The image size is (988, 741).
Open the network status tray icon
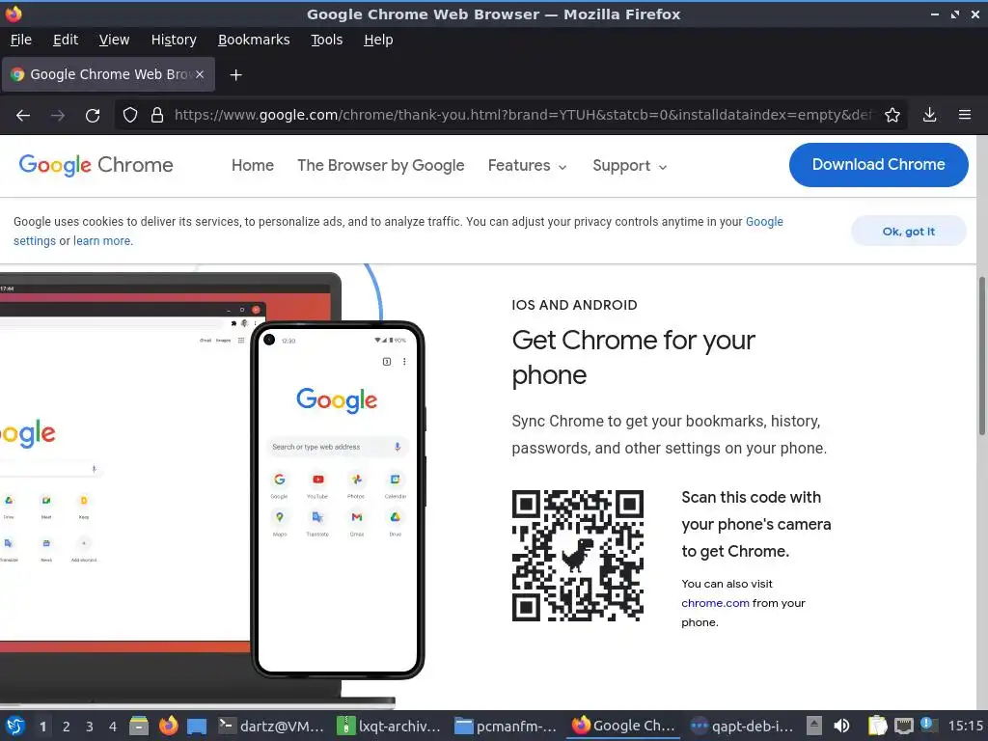pos(904,726)
